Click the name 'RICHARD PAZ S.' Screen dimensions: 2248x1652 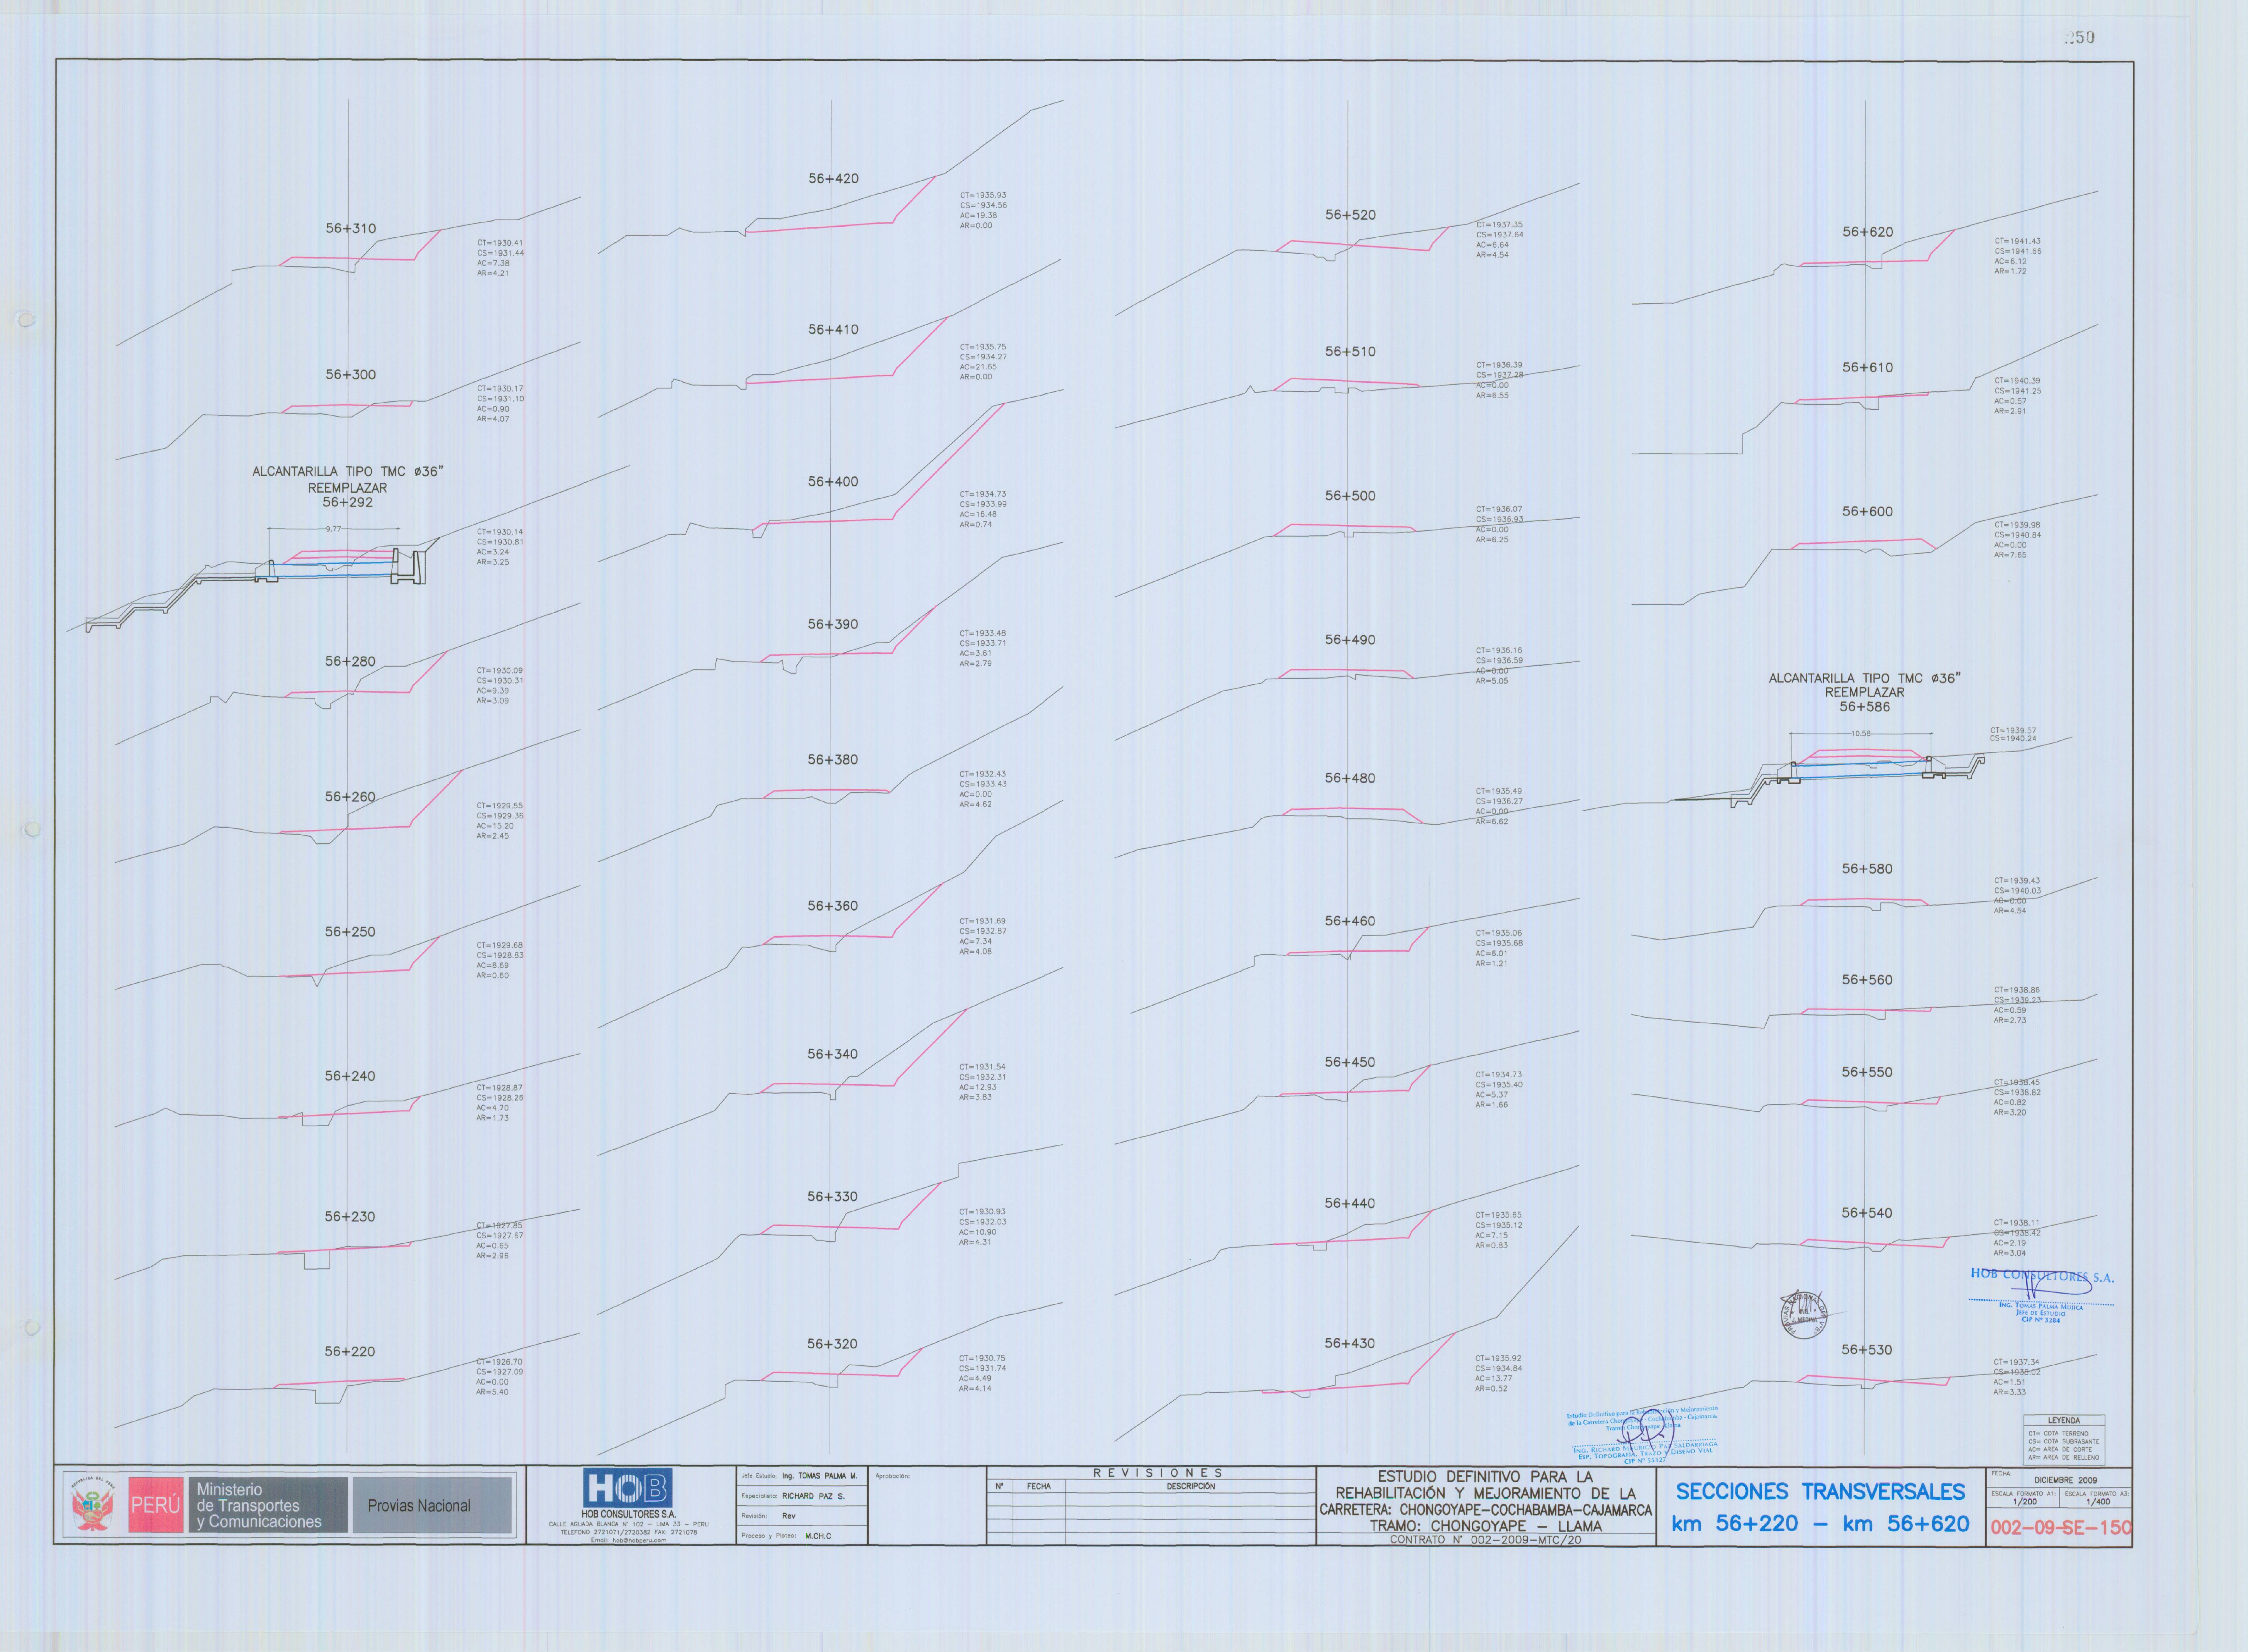[813, 1497]
